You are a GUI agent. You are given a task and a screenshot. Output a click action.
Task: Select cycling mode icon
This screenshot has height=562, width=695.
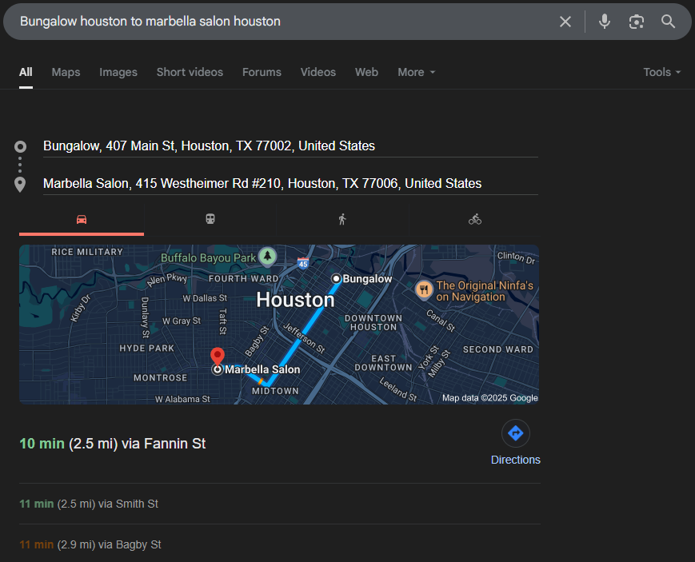[x=475, y=219]
